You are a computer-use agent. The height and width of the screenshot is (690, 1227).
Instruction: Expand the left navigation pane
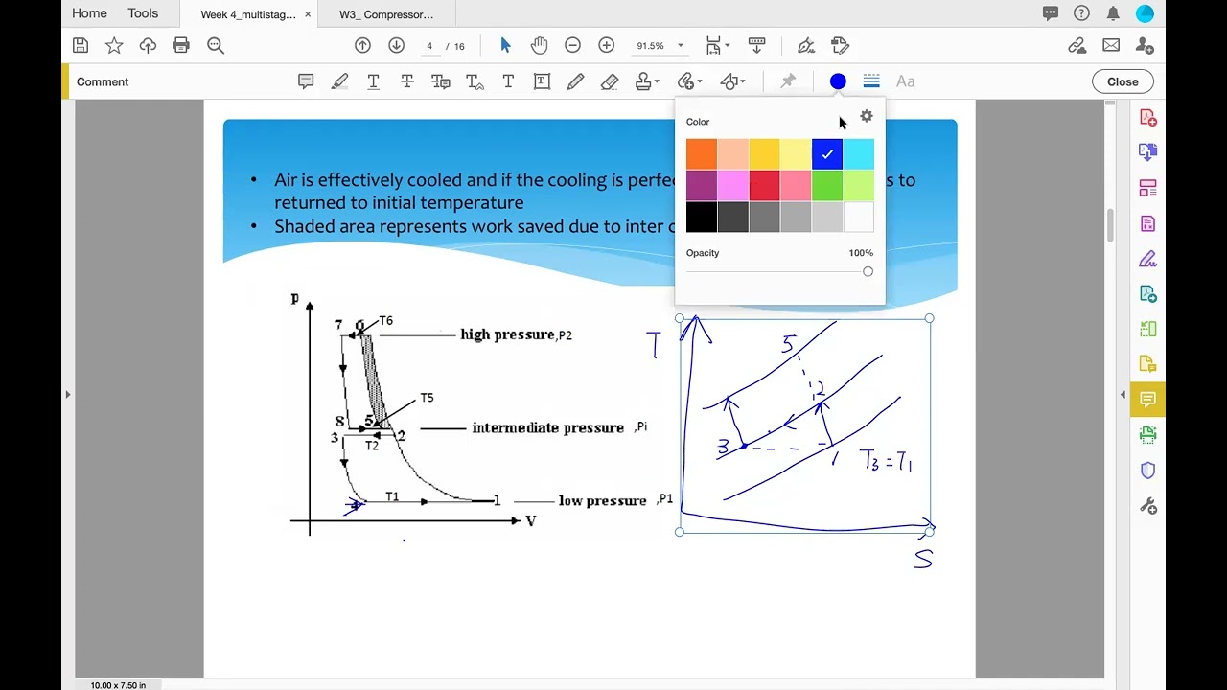point(67,394)
